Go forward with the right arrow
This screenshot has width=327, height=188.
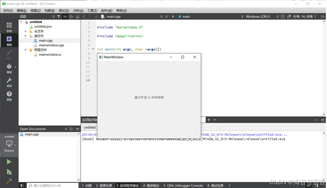[90, 17]
